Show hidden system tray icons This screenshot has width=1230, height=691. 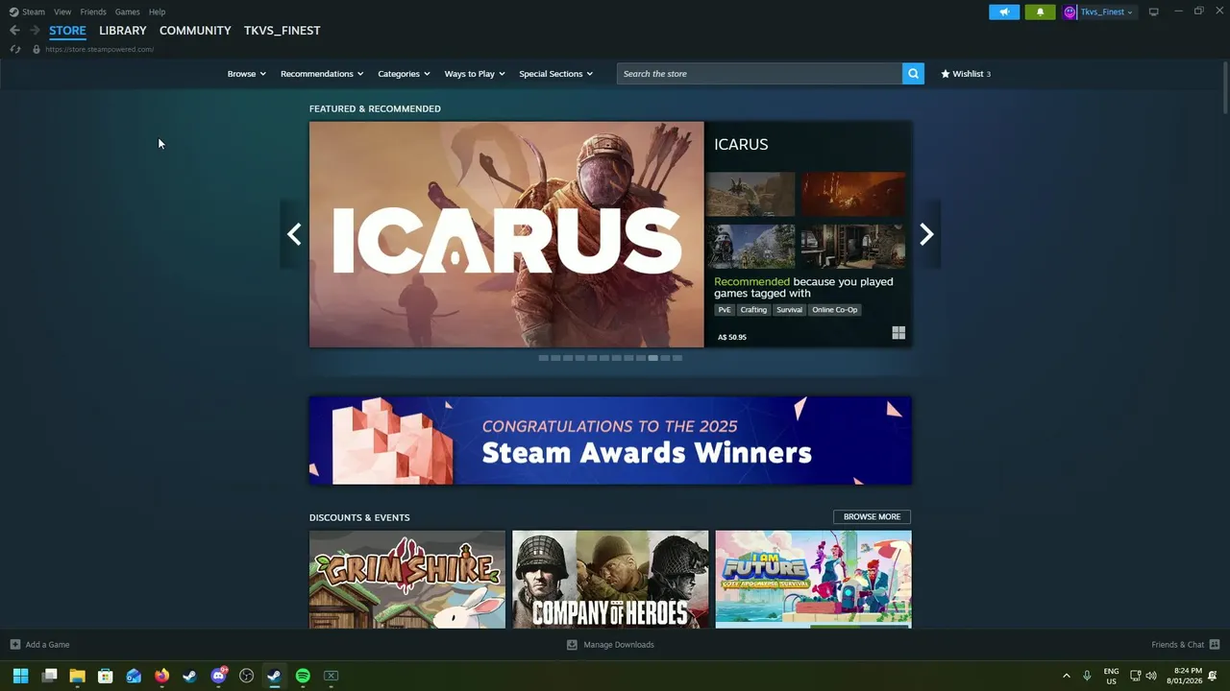tap(1066, 676)
